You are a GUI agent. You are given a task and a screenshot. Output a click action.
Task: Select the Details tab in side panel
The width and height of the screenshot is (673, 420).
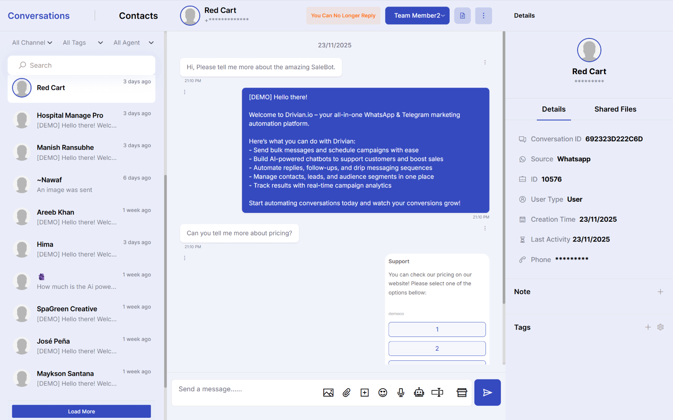pyautogui.click(x=554, y=109)
